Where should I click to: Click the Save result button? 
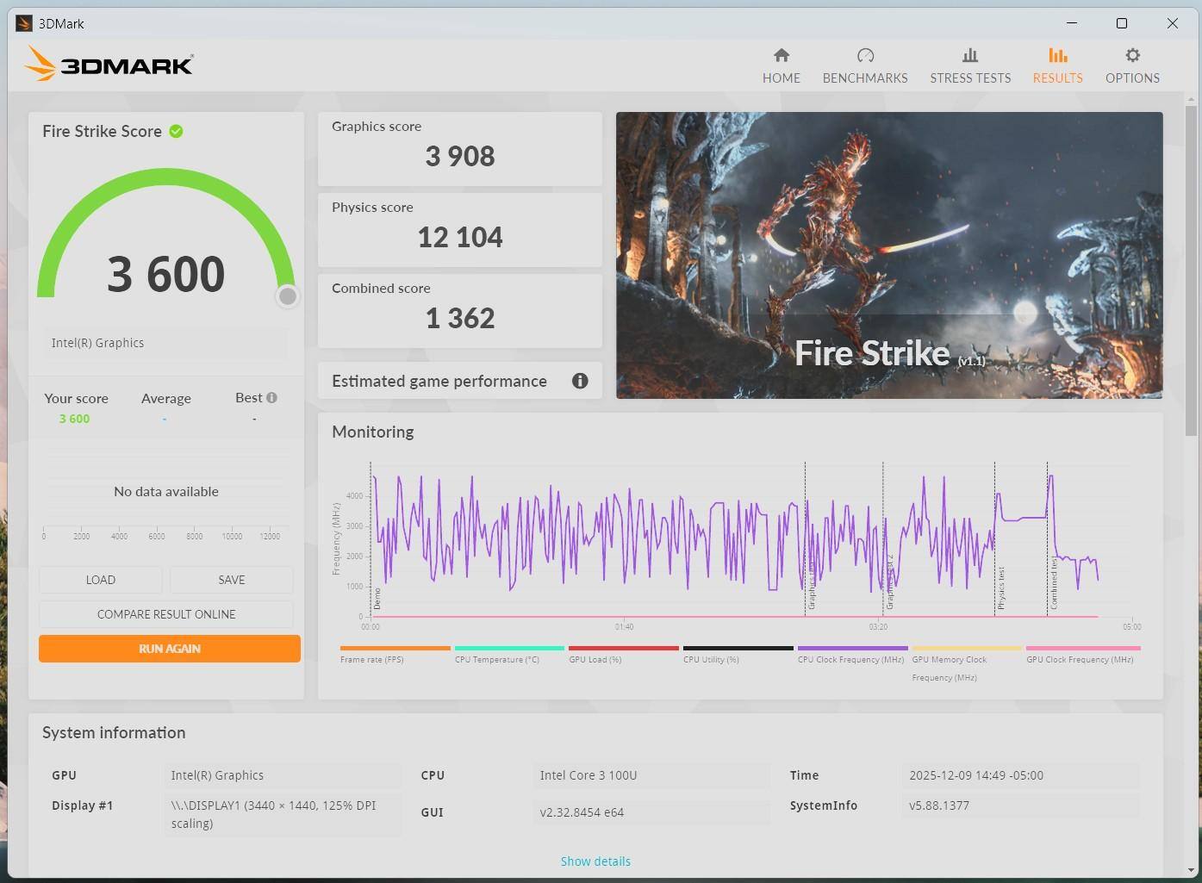pyautogui.click(x=231, y=580)
